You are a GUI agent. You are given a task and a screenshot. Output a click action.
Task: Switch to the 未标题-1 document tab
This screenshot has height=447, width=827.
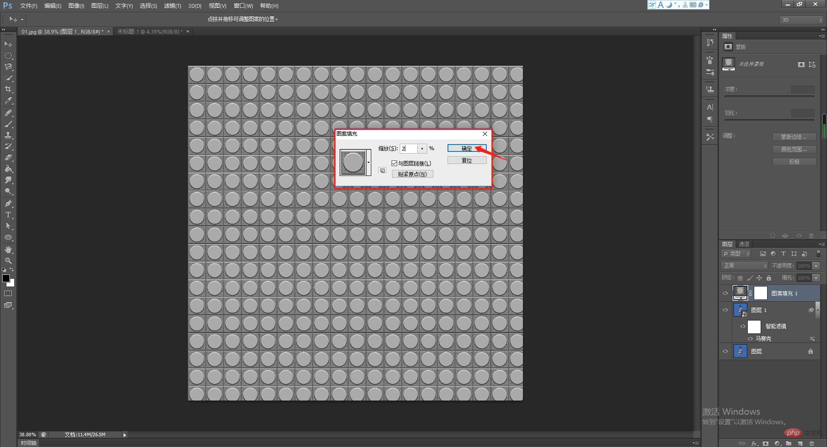pos(150,31)
